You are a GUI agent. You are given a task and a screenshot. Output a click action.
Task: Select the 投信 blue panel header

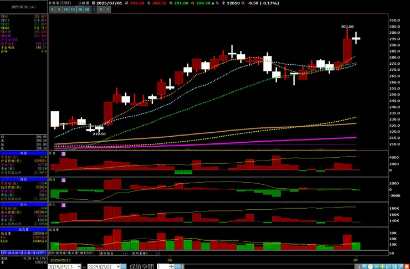tap(23, 179)
